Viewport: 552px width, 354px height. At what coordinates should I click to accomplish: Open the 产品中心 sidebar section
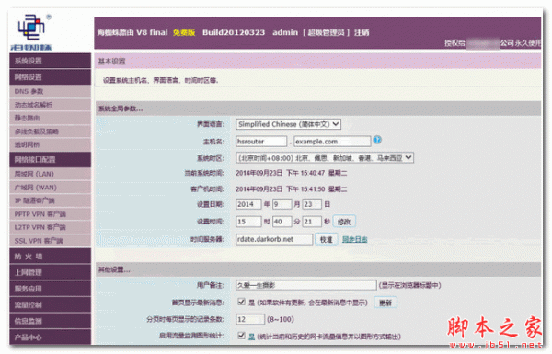[x=50, y=337]
